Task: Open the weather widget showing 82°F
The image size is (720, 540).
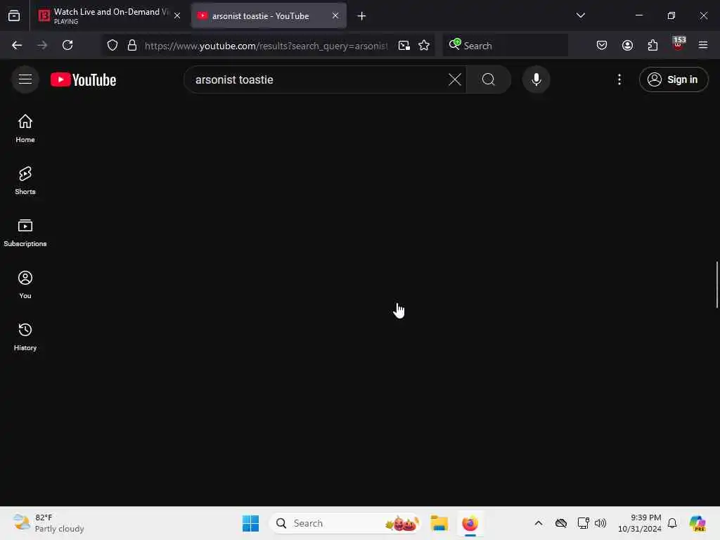Action: pyautogui.click(x=49, y=523)
